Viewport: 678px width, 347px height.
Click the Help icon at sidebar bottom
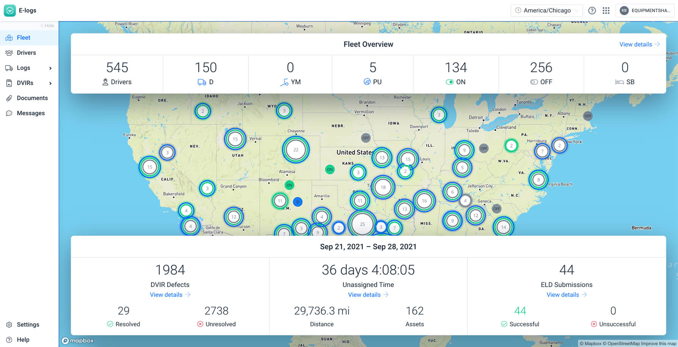pyautogui.click(x=9, y=339)
